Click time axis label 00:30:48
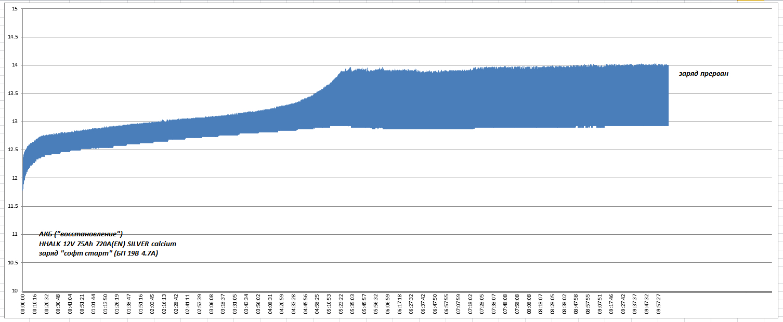 coord(58,304)
